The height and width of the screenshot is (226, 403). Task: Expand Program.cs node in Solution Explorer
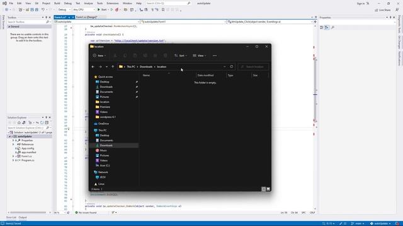pyautogui.click(x=13, y=160)
